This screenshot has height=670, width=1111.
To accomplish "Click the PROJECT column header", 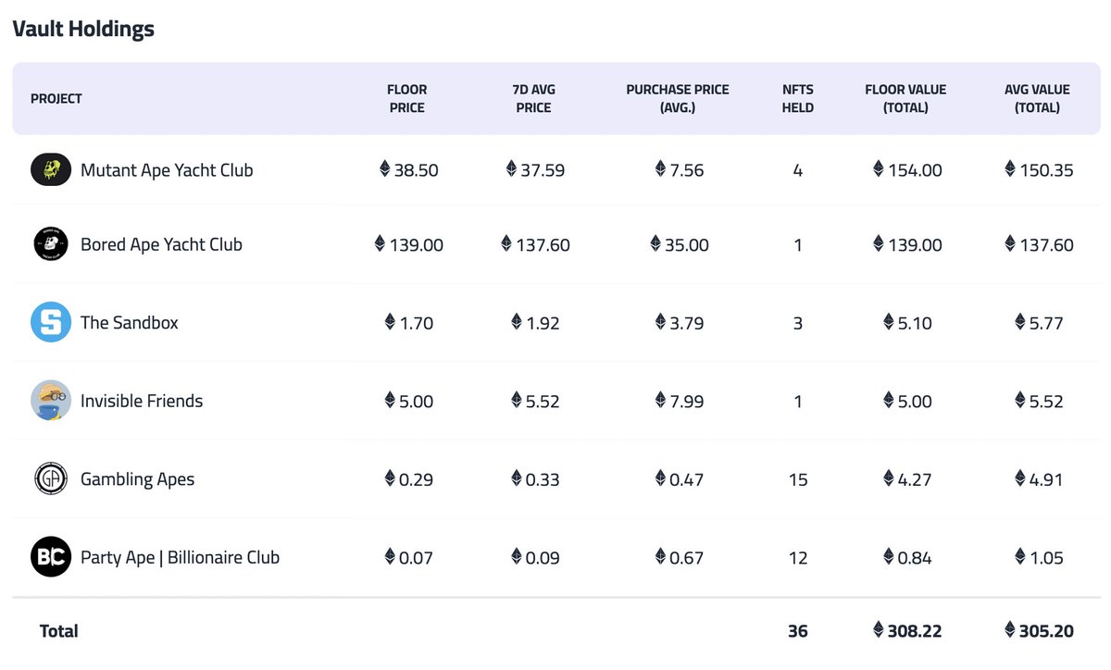I will [x=56, y=99].
